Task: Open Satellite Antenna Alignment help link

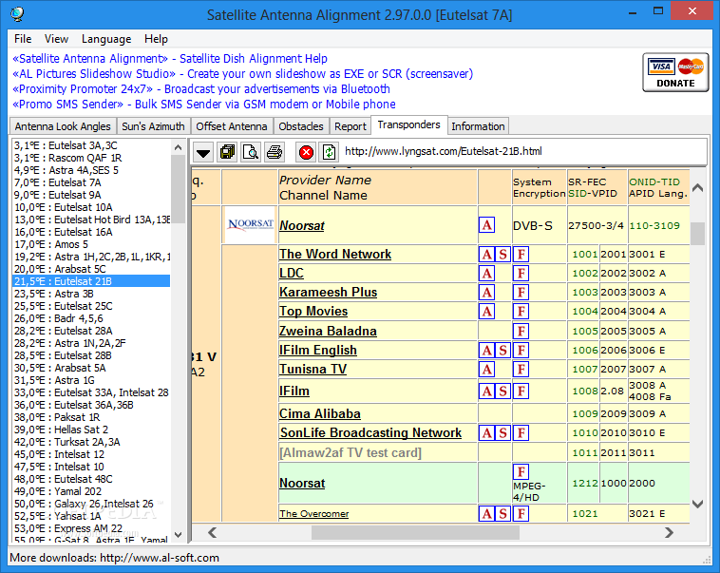Action: (170, 59)
